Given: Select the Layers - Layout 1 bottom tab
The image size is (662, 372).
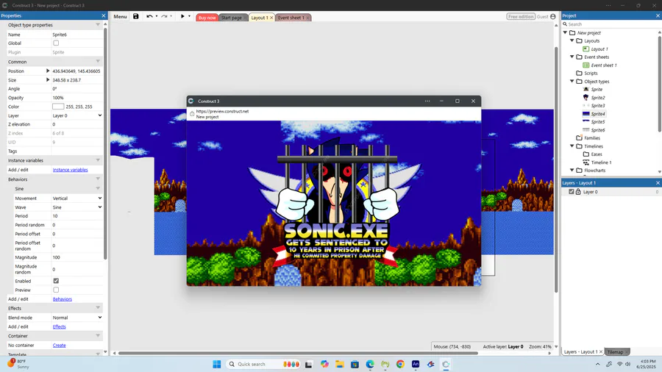Looking at the screenshot, I should point(580,351).
